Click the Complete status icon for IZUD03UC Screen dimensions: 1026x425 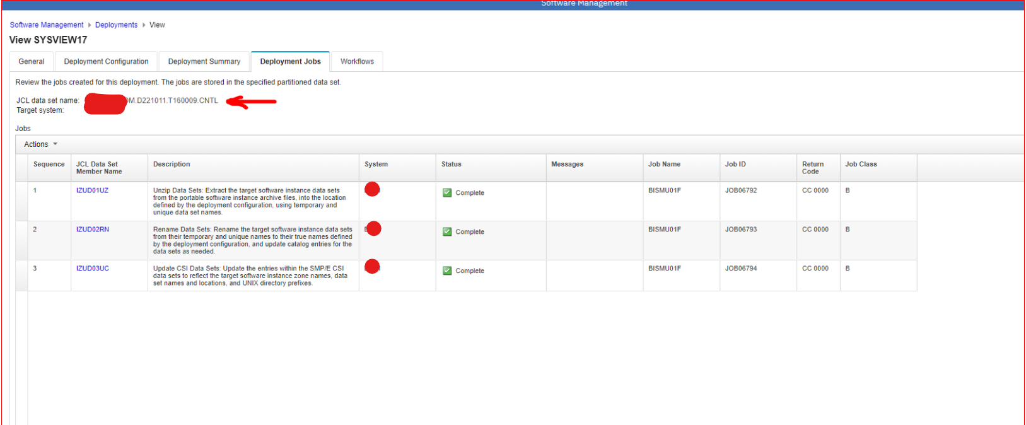point(447,271)
